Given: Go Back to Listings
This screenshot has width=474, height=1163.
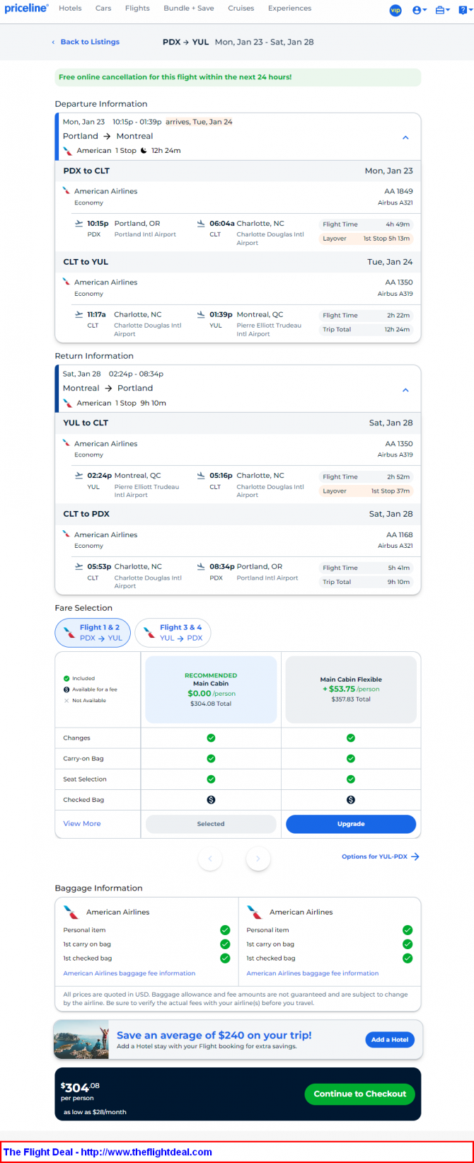Looking at the screenshot, I should tap(86, 42).
